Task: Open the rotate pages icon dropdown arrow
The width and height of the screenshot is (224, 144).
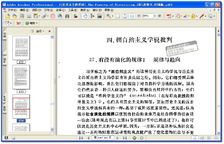Action: (x=11, y=23)
